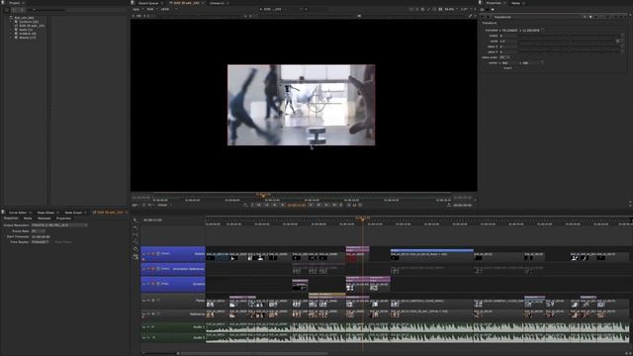Click the timeline horizontal zoom slider handle
The width and height of the screenshot is (633, 356).
coord(178,353)
